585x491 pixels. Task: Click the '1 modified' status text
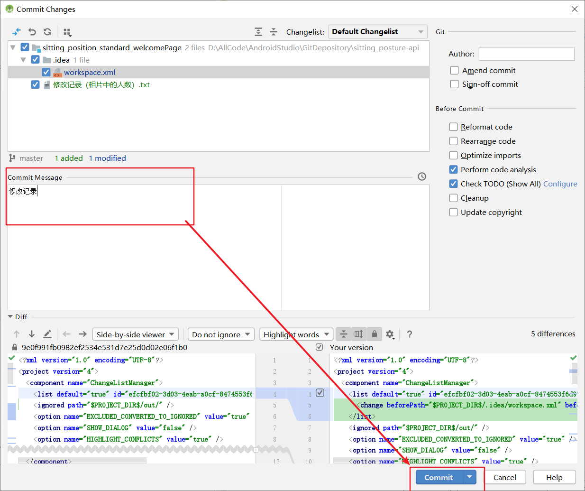[108, 158]
